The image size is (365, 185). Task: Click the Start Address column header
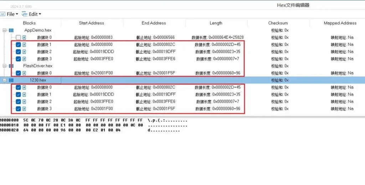(91, 23)
